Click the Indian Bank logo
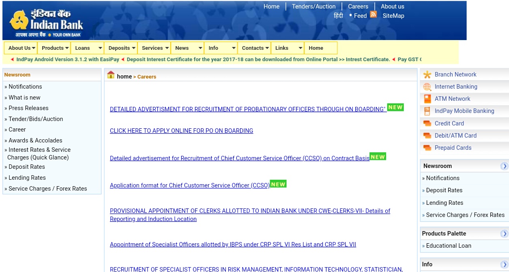This screenshot has height=272, width=509. (x=46, y=23)
